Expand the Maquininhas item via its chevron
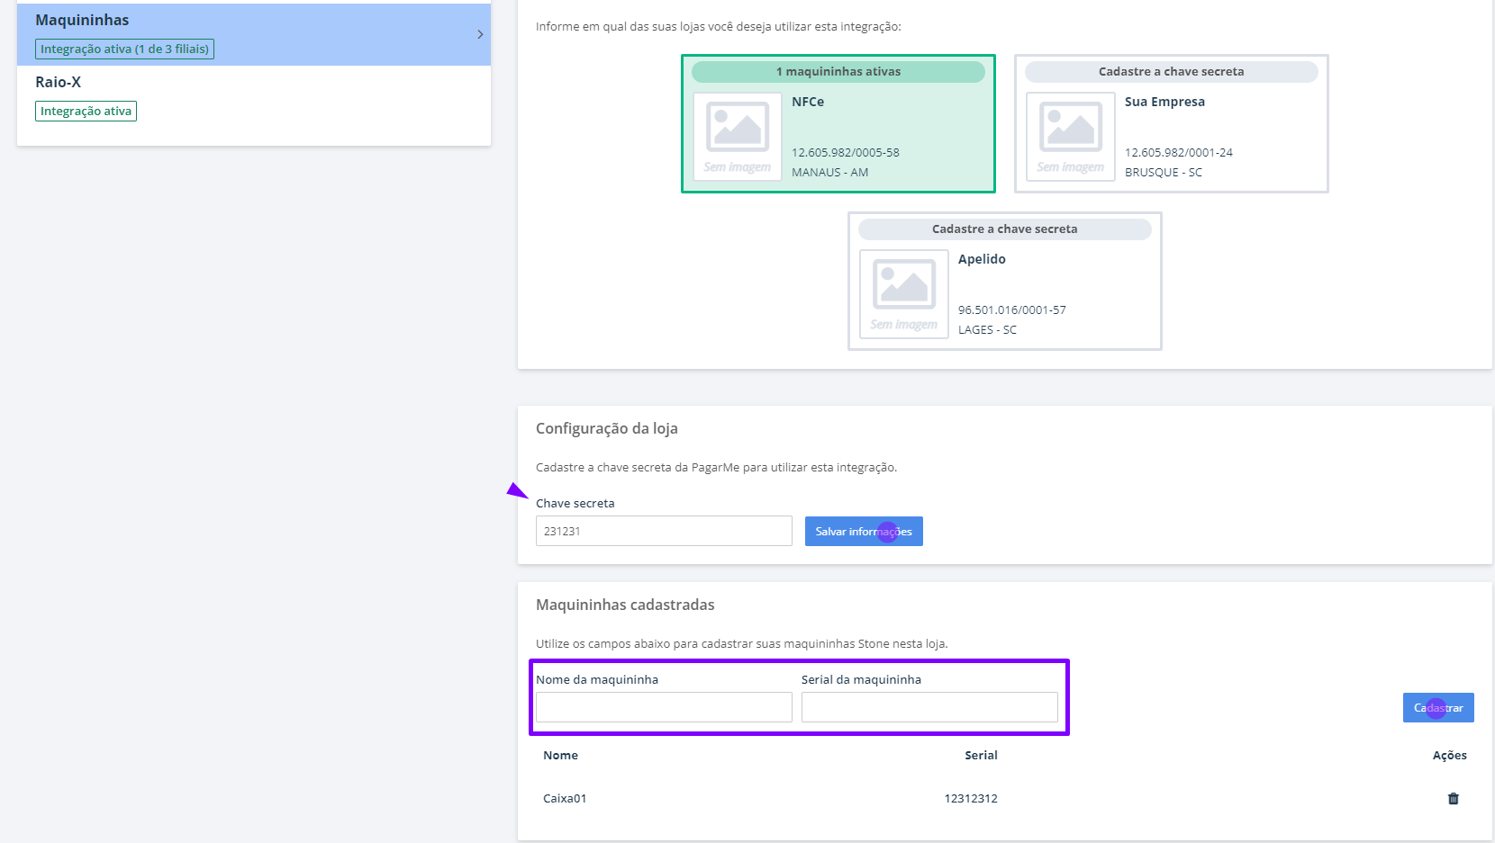The image size is (1495, 843). [x=480, y=33]
